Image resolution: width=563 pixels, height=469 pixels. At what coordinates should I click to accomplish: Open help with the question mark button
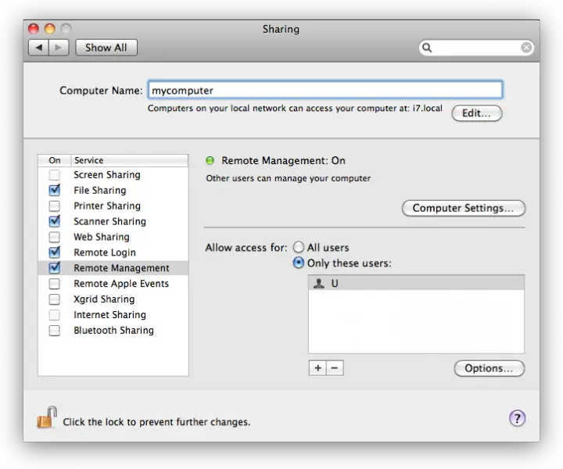(x=517, y=418)
